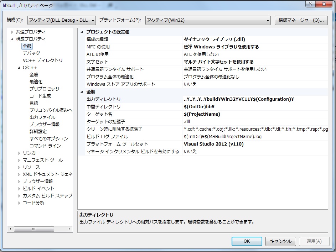The width and height of the screenshot is (336, 252).
Task: Select デバッグ in the property tree
Action: click(31, 53)
